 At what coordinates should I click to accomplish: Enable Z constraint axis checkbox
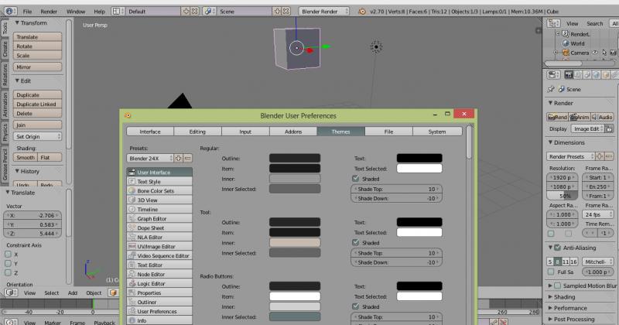tap(8, 272)
